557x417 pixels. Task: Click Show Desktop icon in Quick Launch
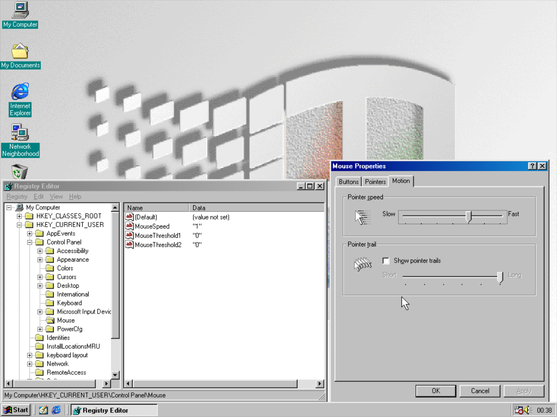tap(44, 410)
